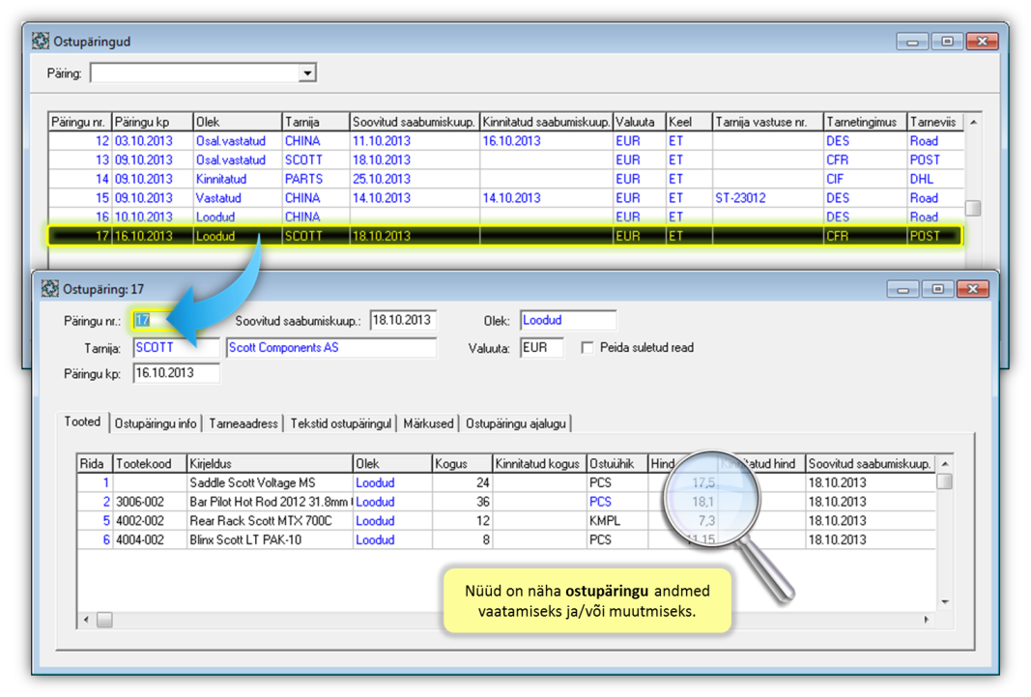Switch to Tekstid ostupäringul tab
The width and height of the screenshot is (1031, 697).
click(340, 423)
